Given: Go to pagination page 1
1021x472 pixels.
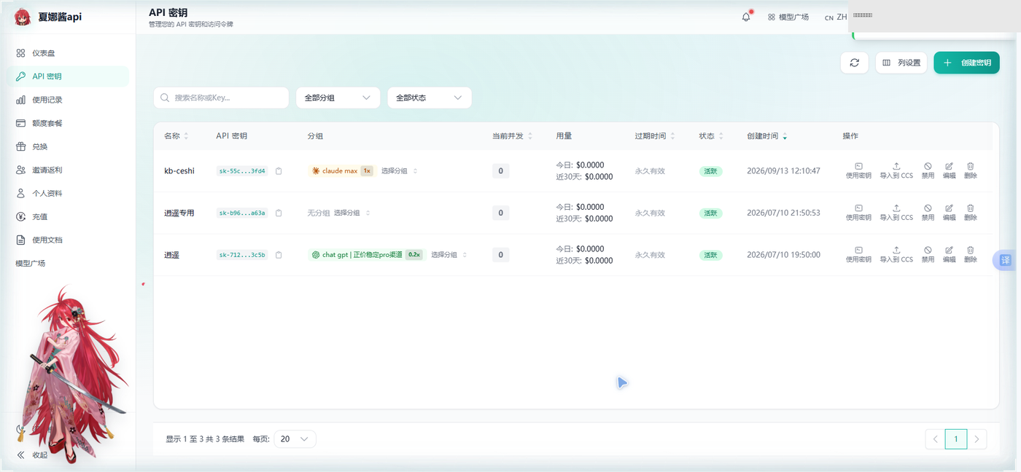Looking at the screenshot, I should (956, 438).
